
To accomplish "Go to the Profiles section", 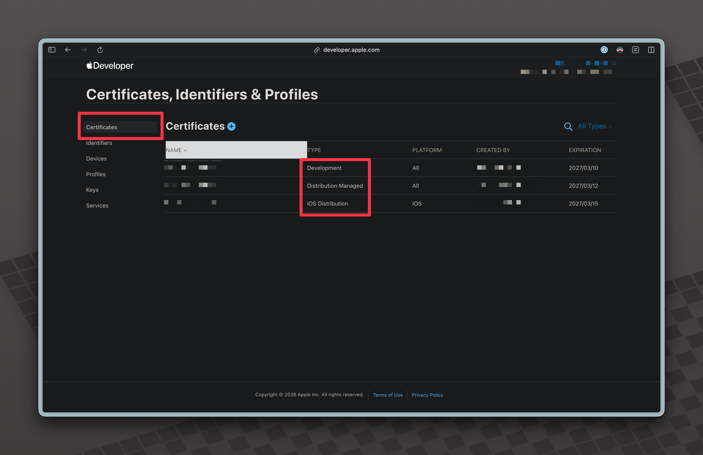I will (x=96, y=174).
